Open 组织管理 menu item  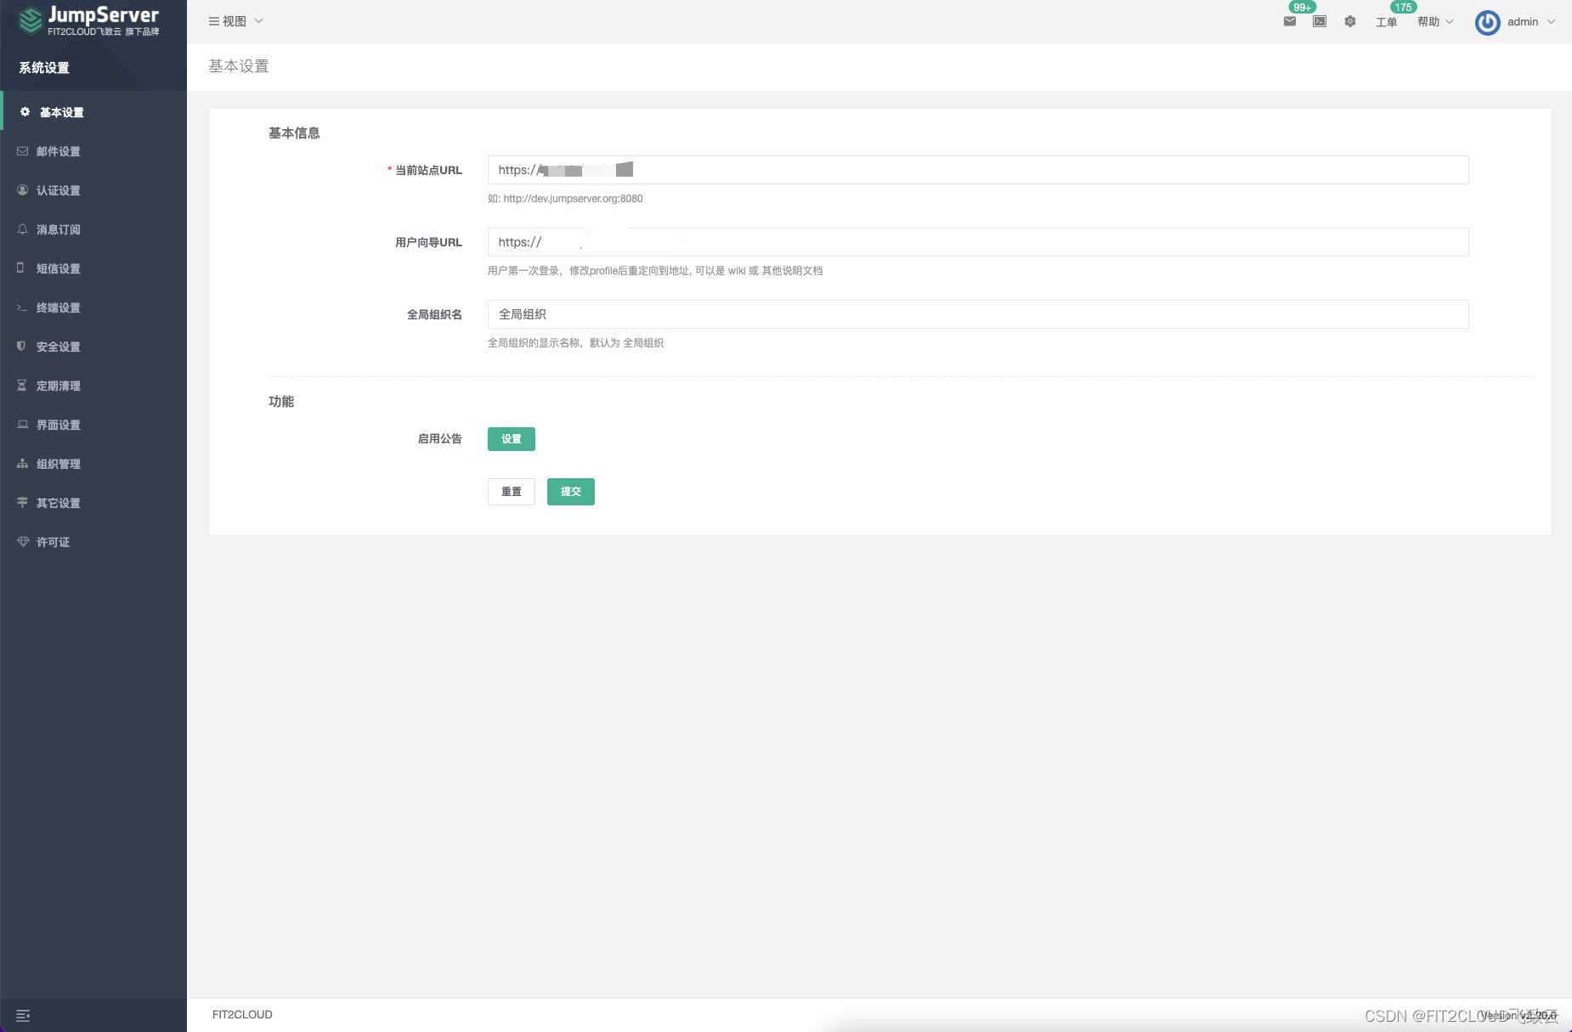[93, 464]
